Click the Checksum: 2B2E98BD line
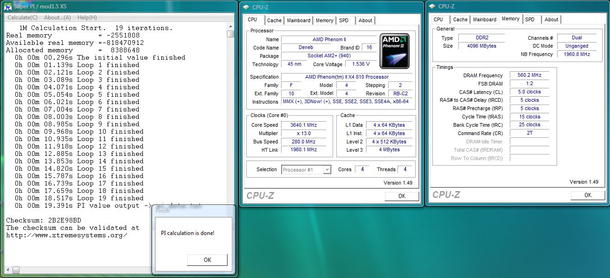 [x=44, y=220]
